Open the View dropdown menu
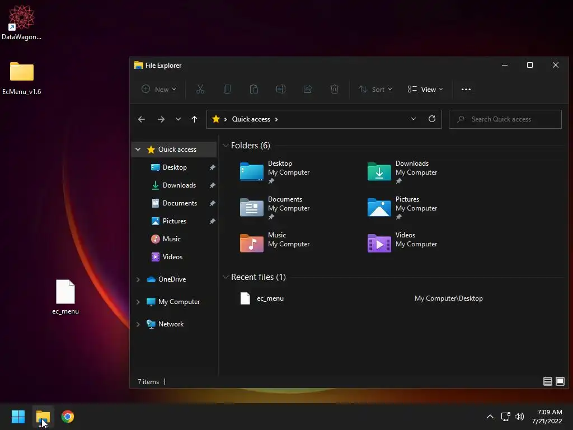 coord(425,89)
